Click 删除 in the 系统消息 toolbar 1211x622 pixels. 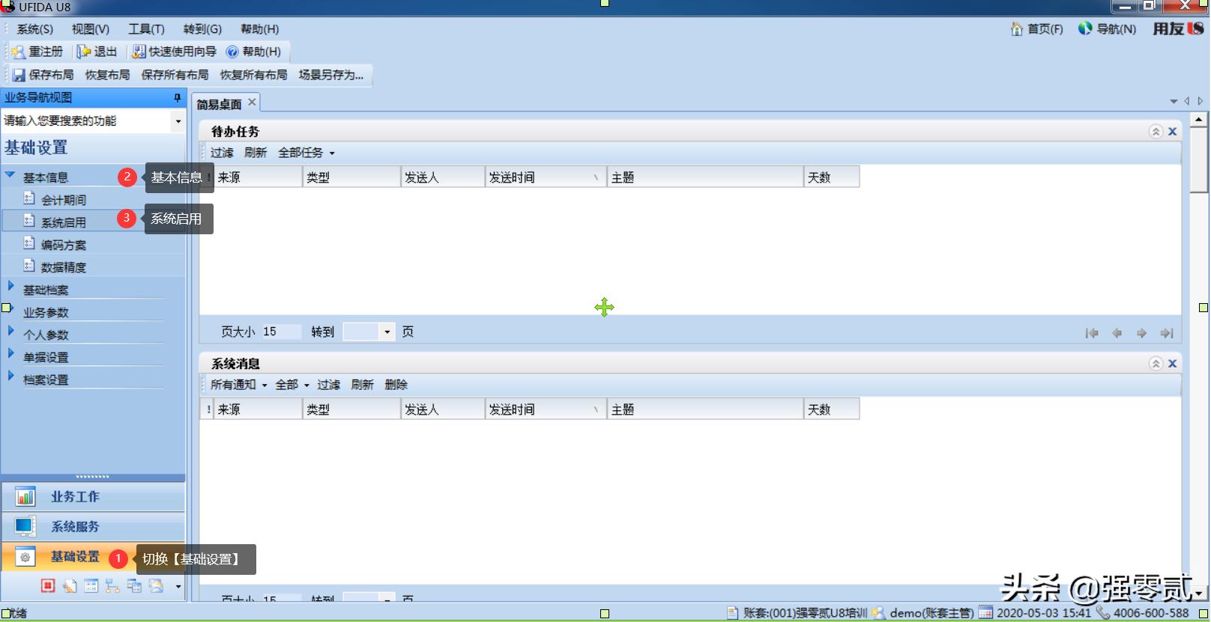(x=396, y=385)
